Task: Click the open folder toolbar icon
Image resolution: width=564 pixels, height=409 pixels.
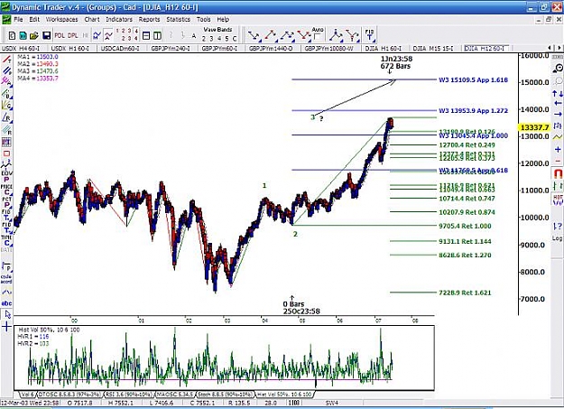Action: pyautogui.click(x=33, y=35)
